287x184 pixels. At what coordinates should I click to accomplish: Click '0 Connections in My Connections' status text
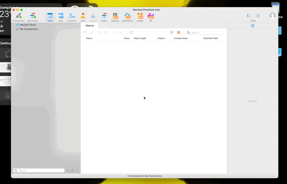(x=145, y=176)
